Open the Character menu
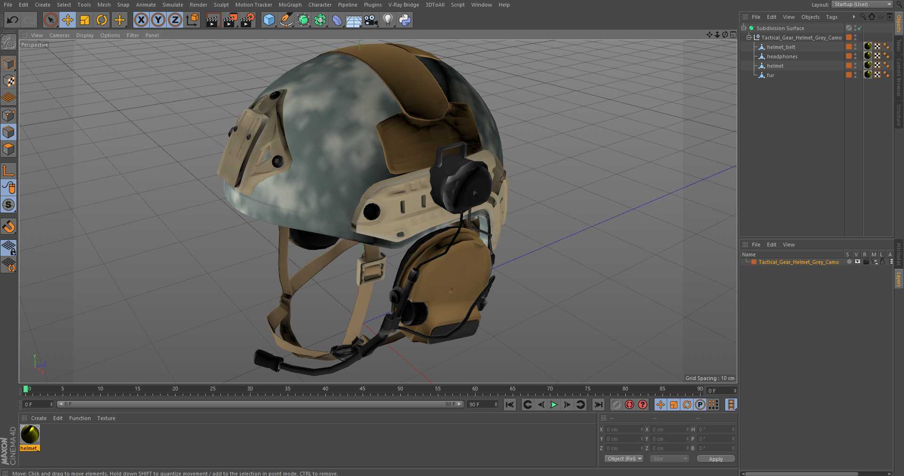The width and height of the screenshot is (904, 476). 320,5
